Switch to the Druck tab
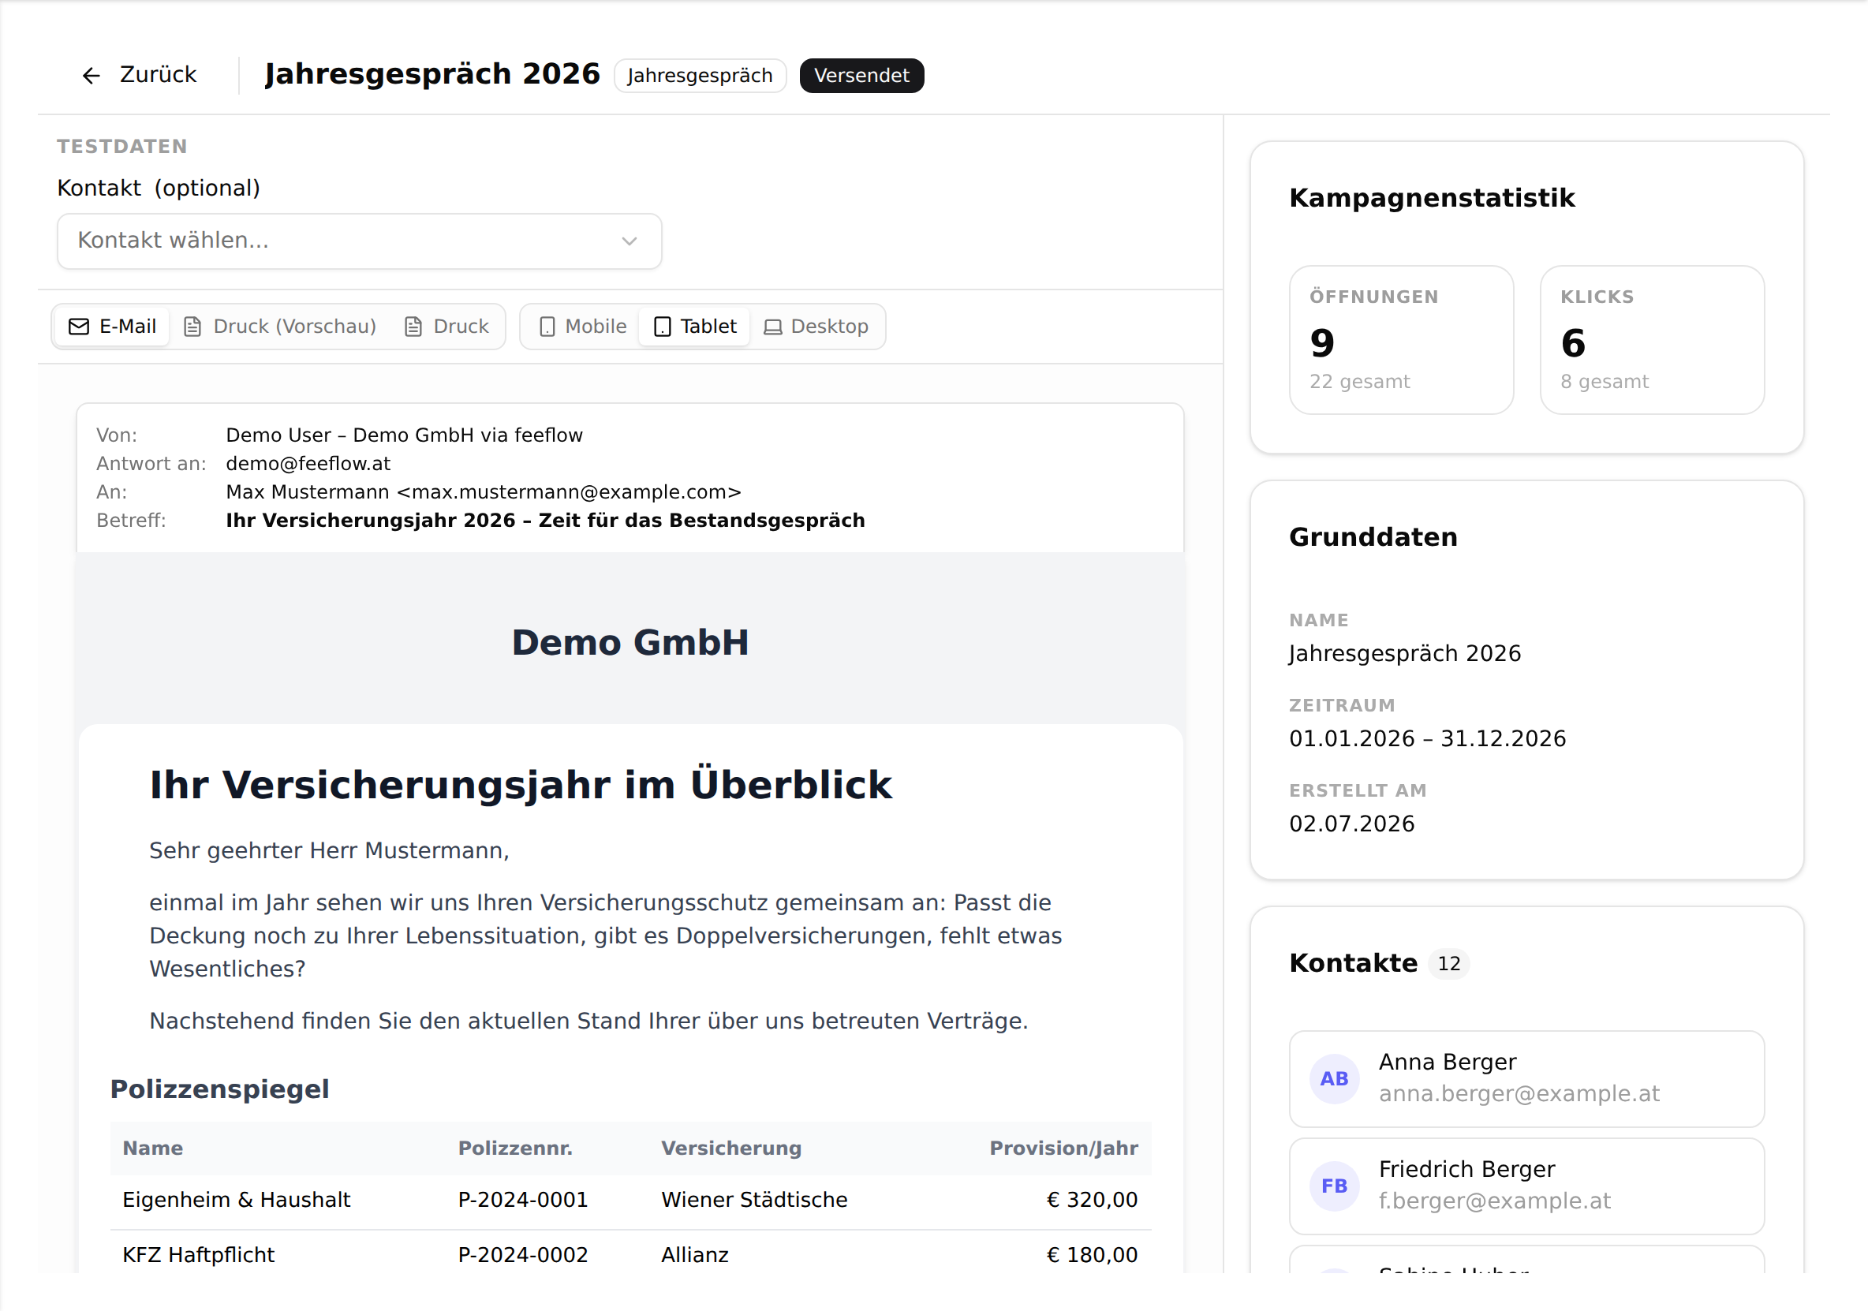 446,327
